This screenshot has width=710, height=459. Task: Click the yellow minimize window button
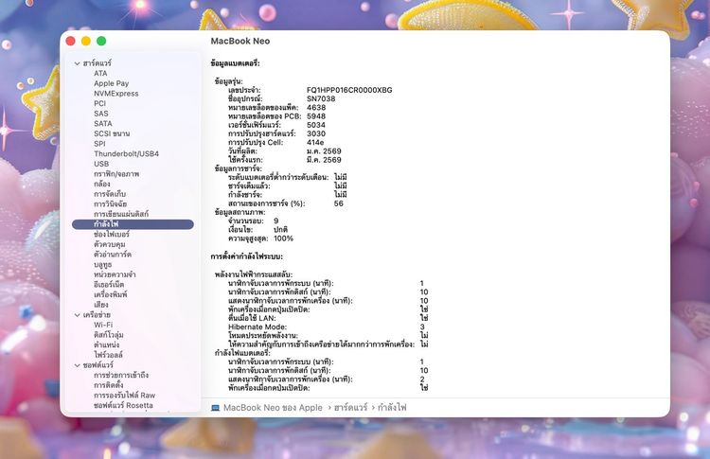click(86, 42)
